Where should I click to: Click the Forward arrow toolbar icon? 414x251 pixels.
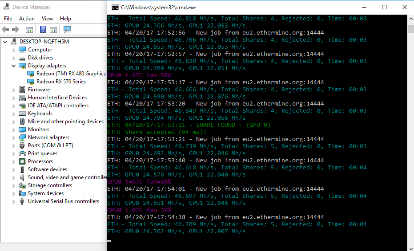[16, 30]
